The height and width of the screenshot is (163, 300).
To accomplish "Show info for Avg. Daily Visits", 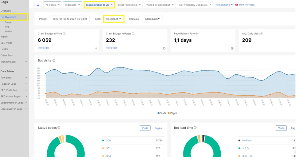I will 262,33.
